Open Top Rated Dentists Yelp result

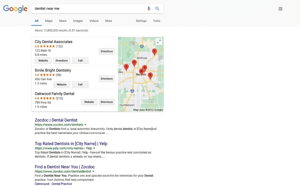tap(71, 144)
